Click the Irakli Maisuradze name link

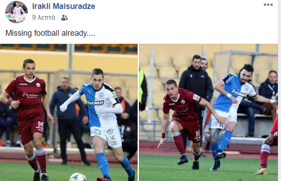click(x=63, y=6)
